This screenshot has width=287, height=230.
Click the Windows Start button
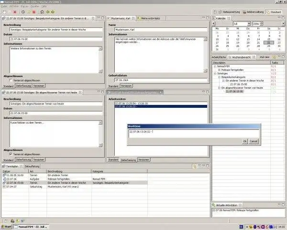(x=6, y=227)
